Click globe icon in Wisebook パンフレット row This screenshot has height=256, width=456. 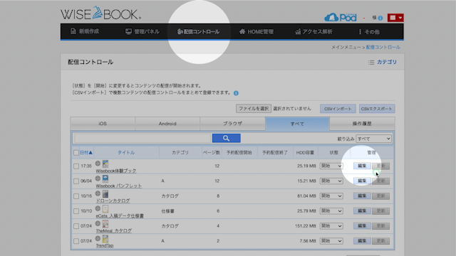(98, 178)
